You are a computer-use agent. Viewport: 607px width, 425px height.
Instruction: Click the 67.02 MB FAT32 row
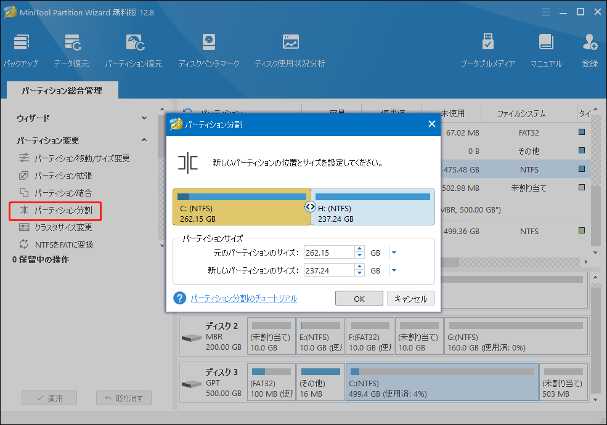516,133
